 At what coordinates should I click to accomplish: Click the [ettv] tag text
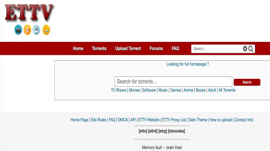coord(143,131)
